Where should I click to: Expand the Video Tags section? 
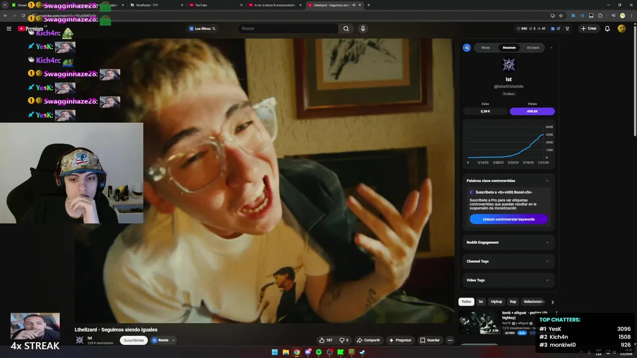pyautogui.click(x=508, y=280)
